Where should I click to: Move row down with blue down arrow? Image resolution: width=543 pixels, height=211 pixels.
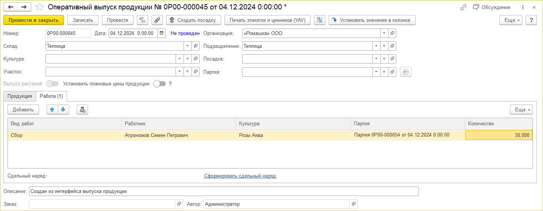[63, 109]
